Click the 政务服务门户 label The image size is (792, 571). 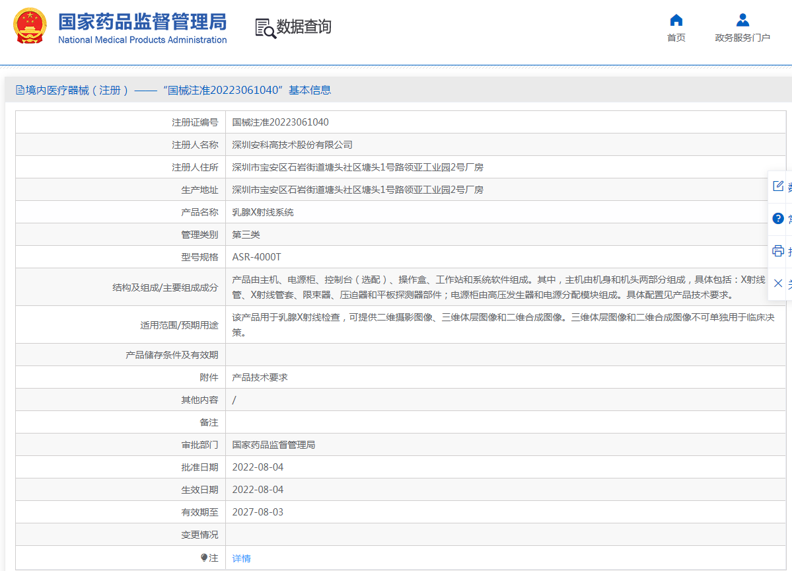[x=742, y=38]
